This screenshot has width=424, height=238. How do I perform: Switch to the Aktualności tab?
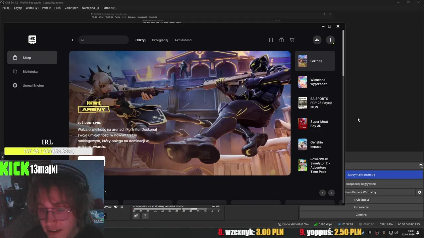184,40
